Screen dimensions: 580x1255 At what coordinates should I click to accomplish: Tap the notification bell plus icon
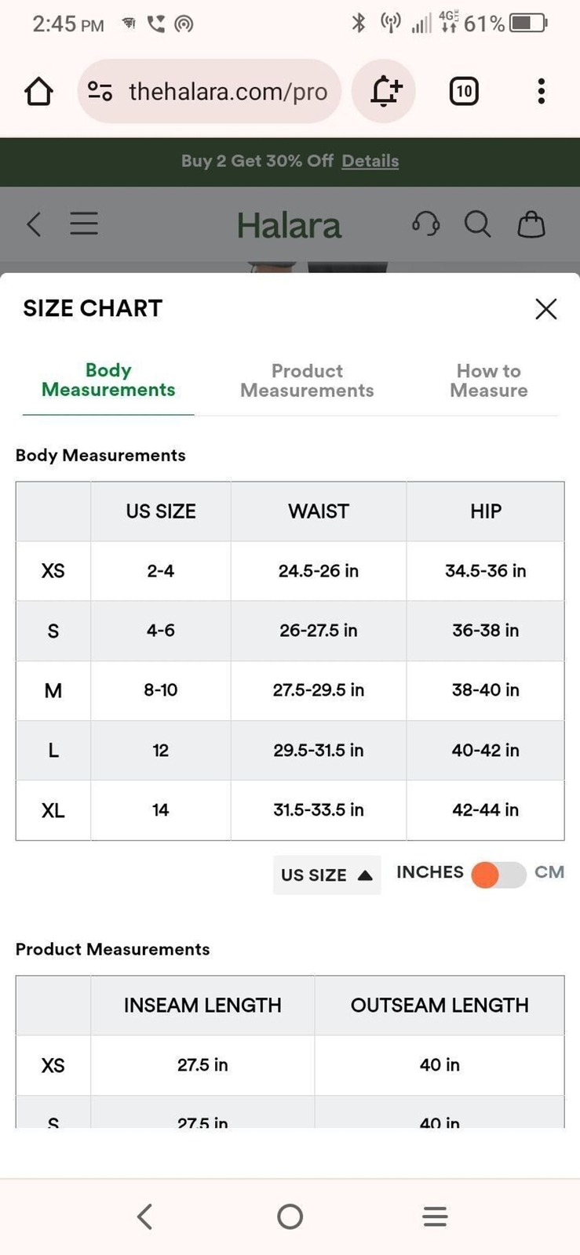[x=384, y=91]
